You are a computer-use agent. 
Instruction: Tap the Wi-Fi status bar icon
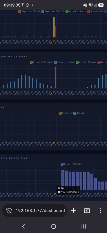(x=90, y=5)
